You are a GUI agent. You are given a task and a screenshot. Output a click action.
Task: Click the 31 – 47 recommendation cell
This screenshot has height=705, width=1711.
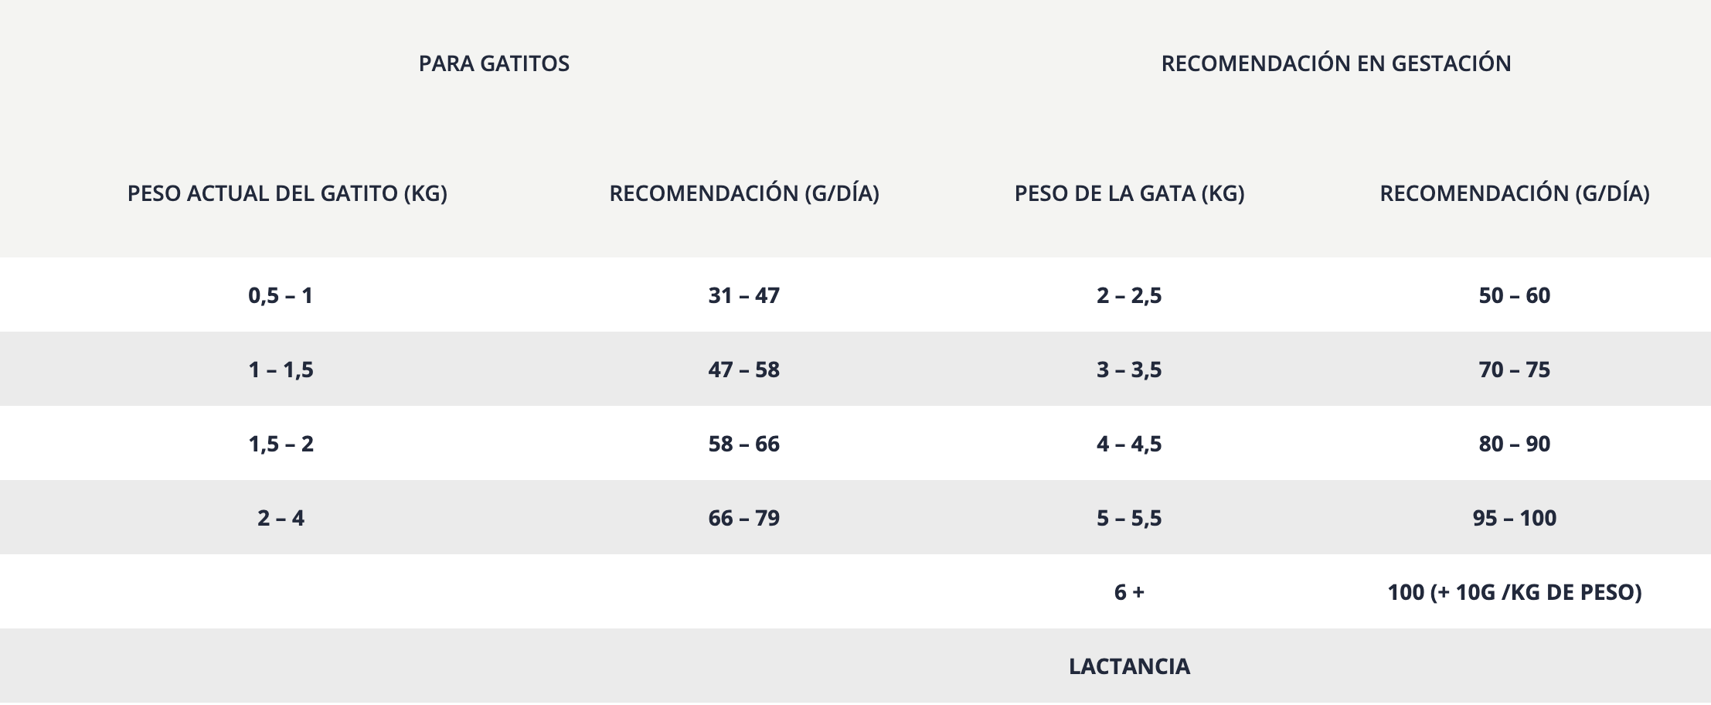(x=743, y=295)
